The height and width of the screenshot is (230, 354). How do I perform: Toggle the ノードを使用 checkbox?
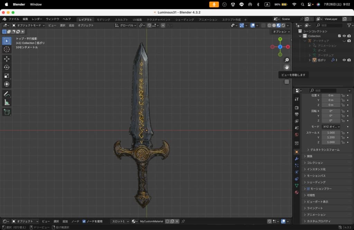point(84,221)
